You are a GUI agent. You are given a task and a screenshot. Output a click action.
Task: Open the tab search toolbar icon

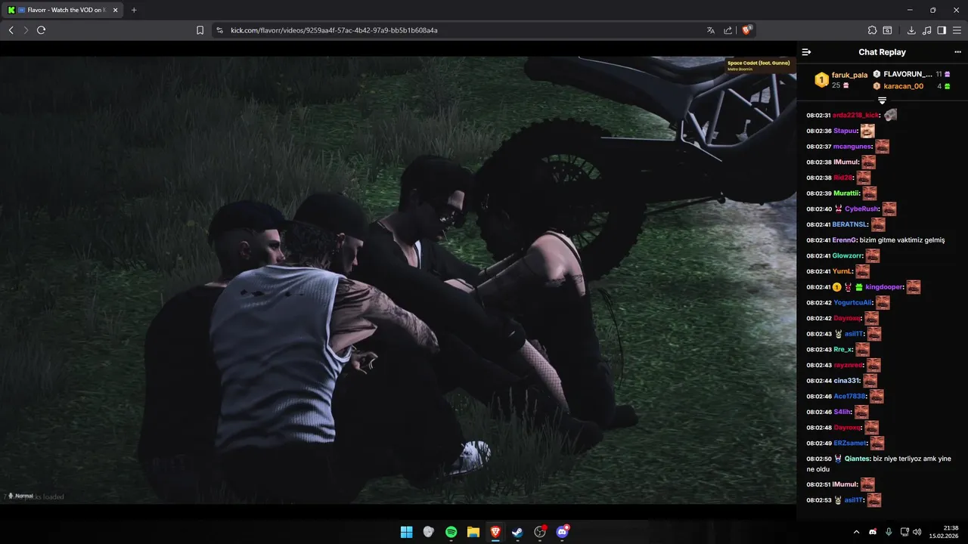887,30
